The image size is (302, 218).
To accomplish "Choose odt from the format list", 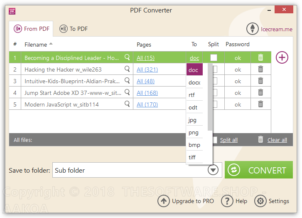I will [x=194, y=107].
